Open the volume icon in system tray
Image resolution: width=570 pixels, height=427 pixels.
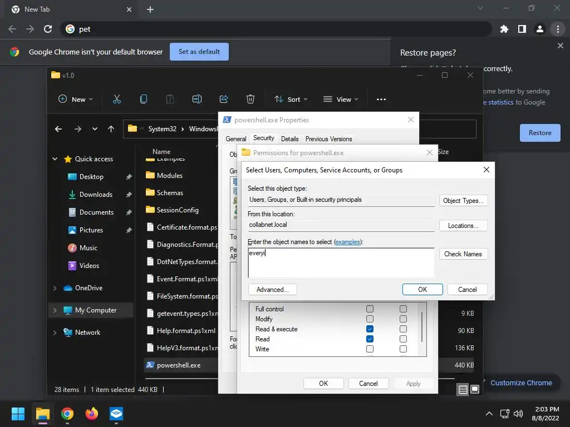tap(518, 414)
